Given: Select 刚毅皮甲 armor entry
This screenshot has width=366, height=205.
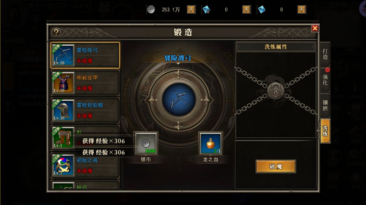Looking at the screenshot, I should [x=85, y=83].
